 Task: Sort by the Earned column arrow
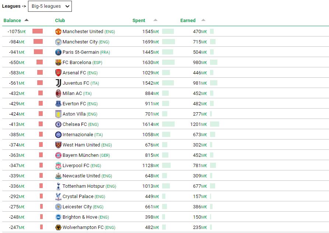pyautogui.click(x=203, y=20)
